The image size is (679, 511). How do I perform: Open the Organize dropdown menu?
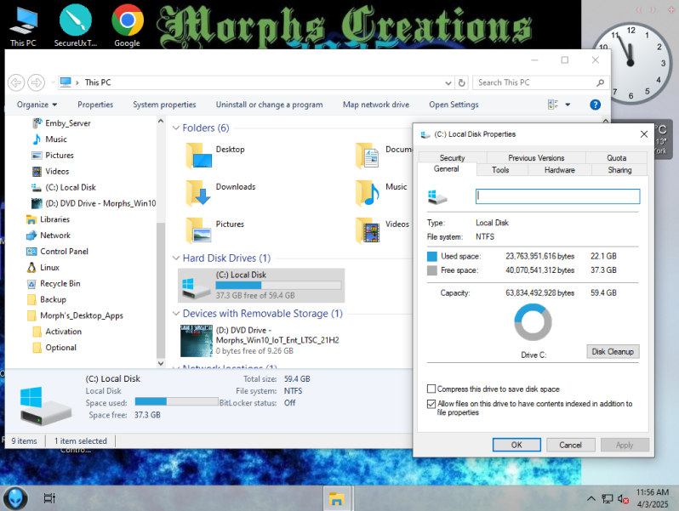click(x=37, y=105)
